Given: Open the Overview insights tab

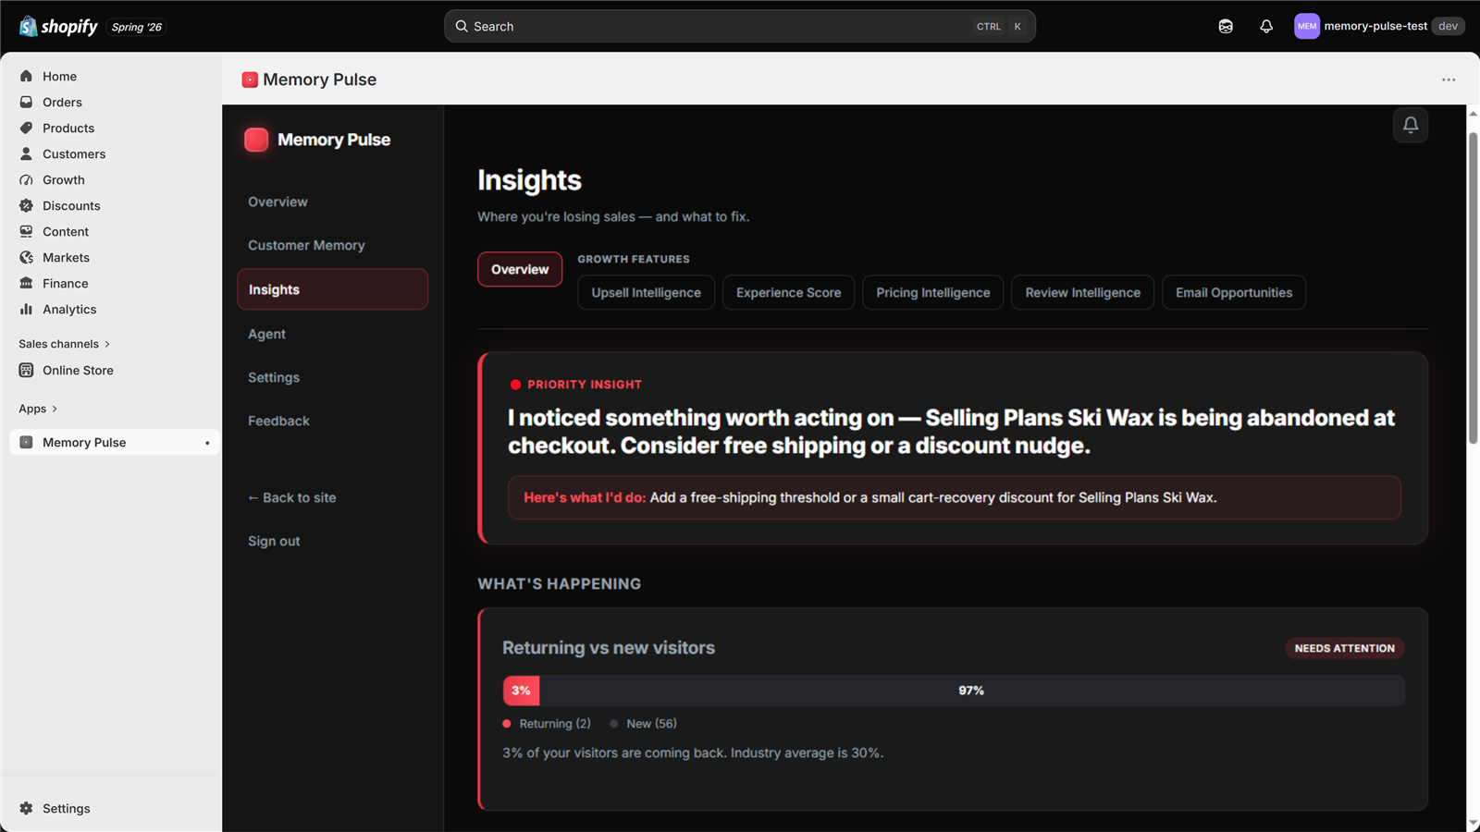Looking at the screenshot, I should 520,269.
